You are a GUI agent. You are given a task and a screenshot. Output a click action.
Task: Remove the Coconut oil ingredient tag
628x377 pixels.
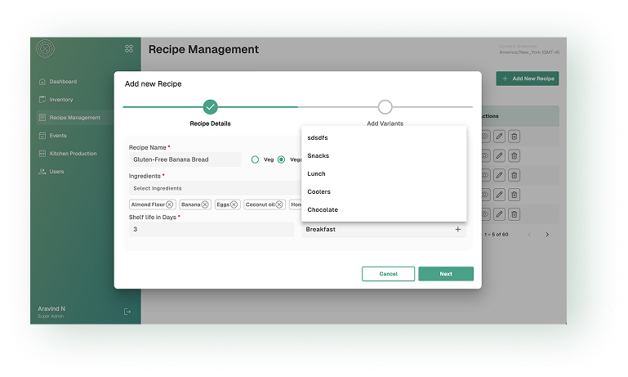click(279, 204)
